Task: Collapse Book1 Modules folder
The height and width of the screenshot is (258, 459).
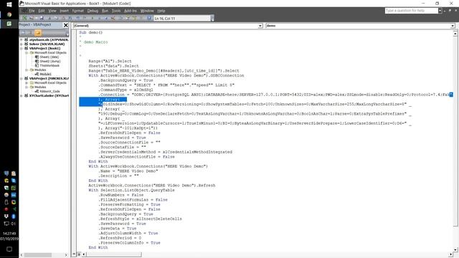Action: click(x=27, y=70)
